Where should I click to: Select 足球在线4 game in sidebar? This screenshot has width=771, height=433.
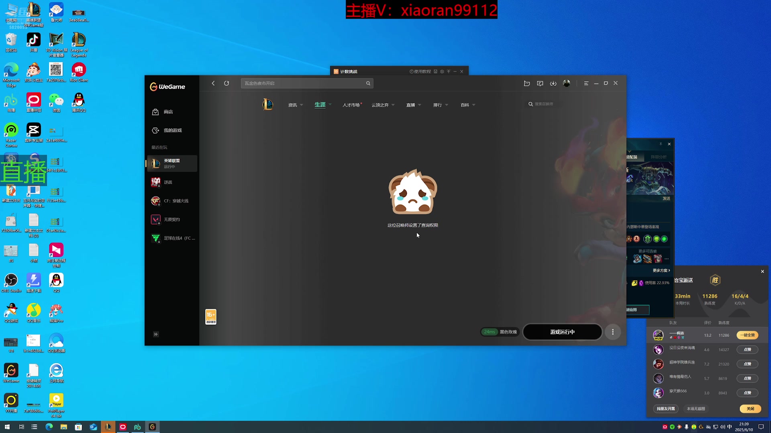point(172,238)
